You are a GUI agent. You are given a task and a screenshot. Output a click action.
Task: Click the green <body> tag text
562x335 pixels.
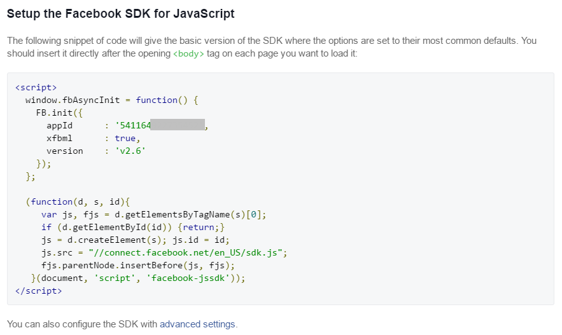(188, 53)
